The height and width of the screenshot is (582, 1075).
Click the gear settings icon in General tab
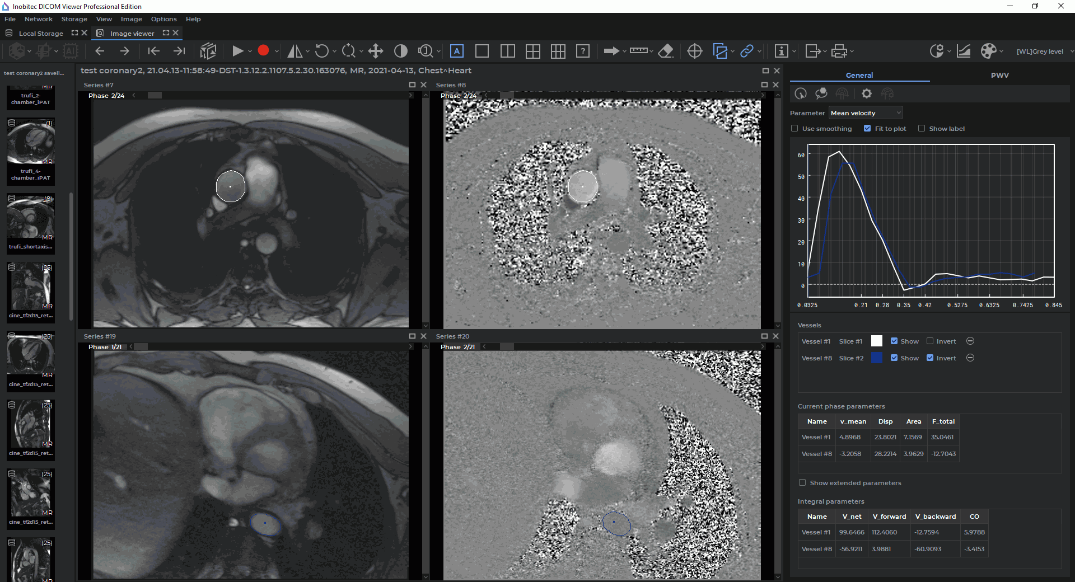(x=867, y=93)
